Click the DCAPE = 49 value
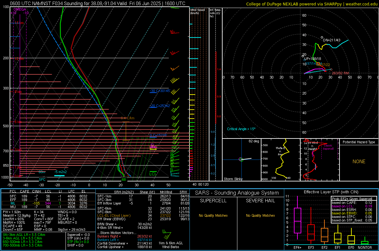 pos(13,226)
